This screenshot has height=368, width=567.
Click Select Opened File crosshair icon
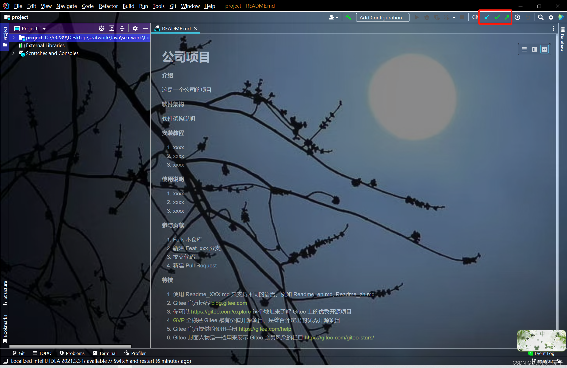coord(102,28)
